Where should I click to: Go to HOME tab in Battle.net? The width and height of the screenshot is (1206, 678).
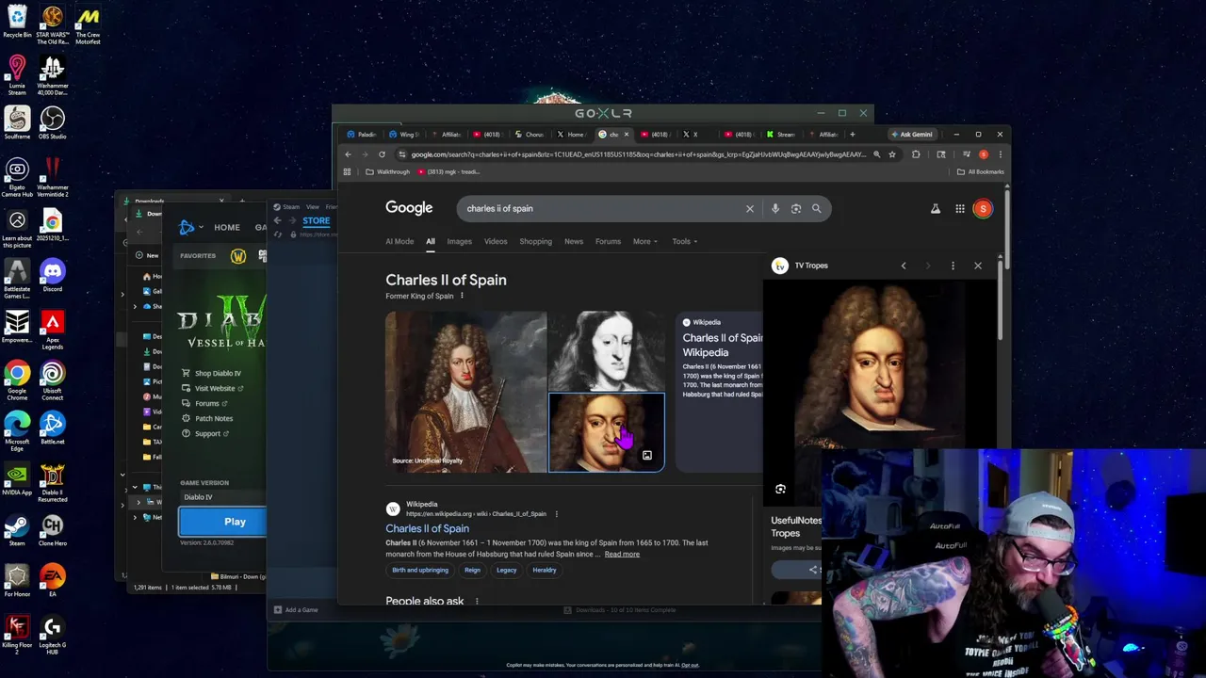click(x=227, y=228)
